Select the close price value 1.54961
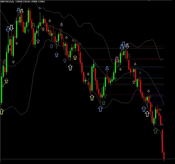Screen dimensions: 175x164 [41, 2]
